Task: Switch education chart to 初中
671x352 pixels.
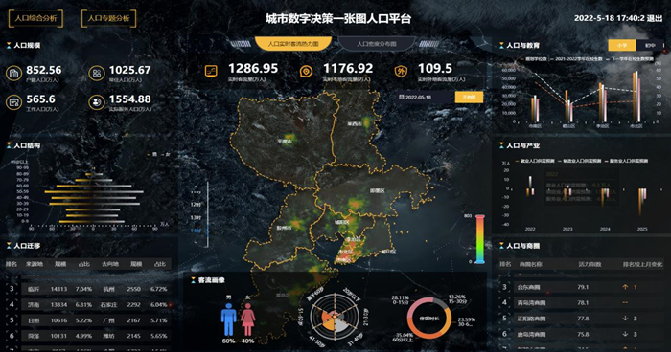Action: pyautogui.click(x=650, y=45)
